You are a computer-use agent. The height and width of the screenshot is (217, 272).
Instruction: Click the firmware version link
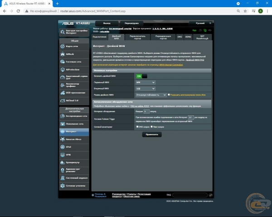162,28
